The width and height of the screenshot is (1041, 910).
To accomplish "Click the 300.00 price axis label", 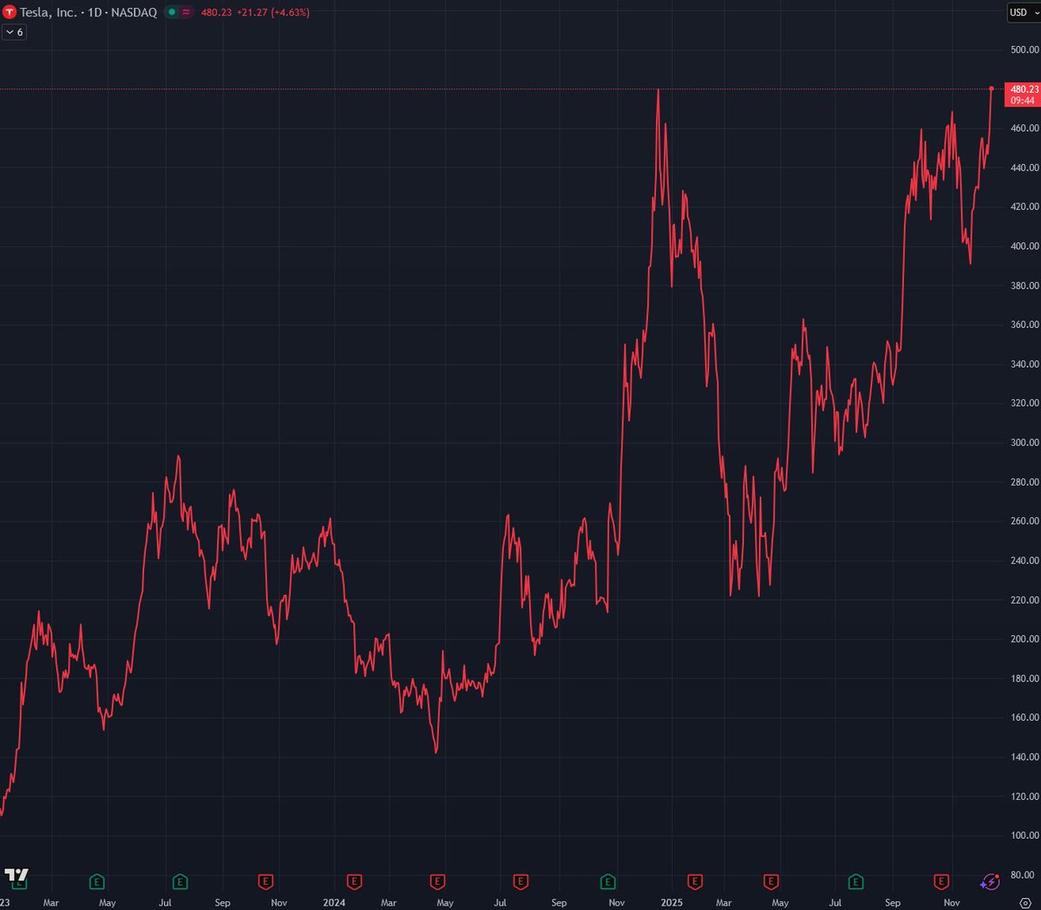I will tap(1025, 442).
